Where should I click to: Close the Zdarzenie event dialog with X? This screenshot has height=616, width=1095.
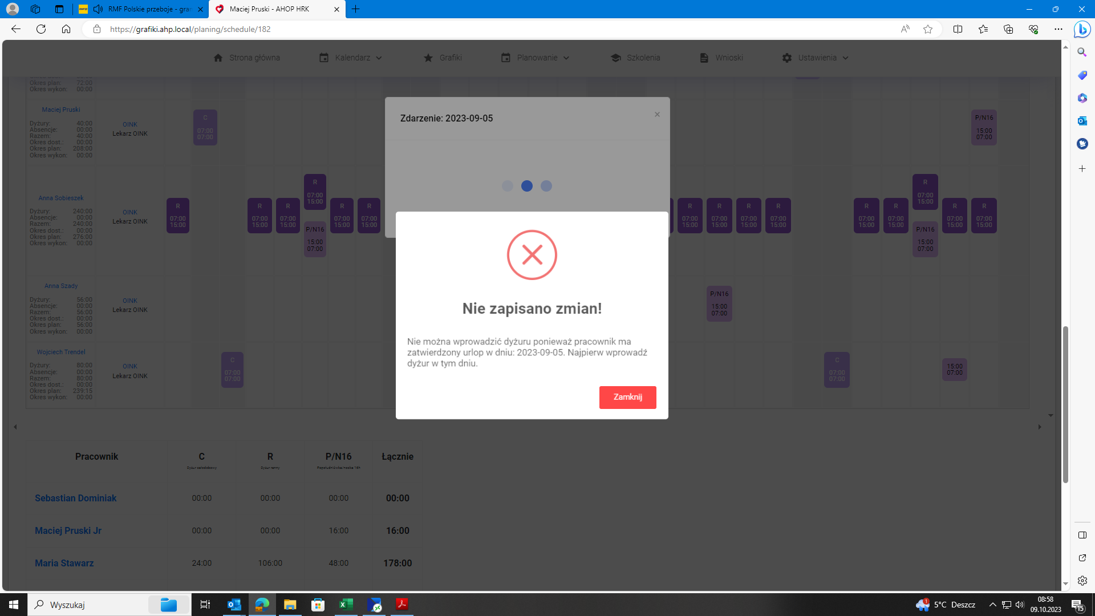(657, 115)
